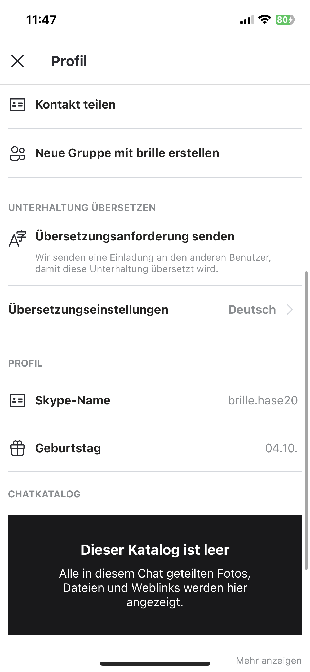Tap the Skype-Name contact card icon
This screenshot has height=672, width=310.
pyautogui.click(x=17, y=400)
